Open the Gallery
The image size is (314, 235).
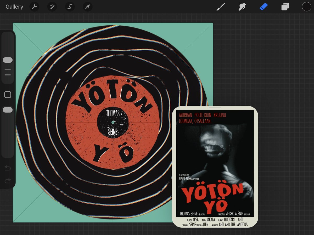tap(14, 7)
